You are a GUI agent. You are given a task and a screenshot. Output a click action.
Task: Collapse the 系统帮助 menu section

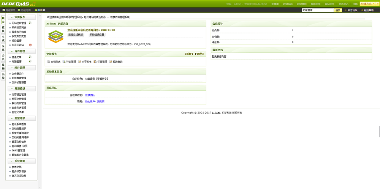click(x=22, y=161)
